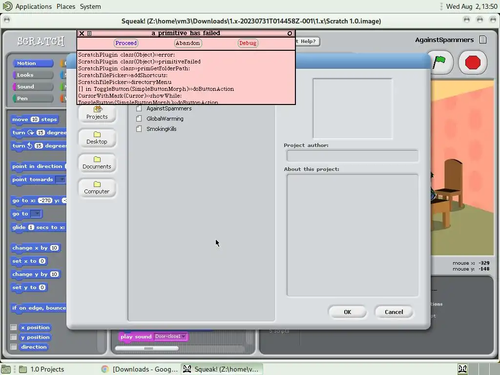This screenshot has height=375, width=500.
Task: Click the clock showing Wed Aug 2
Action: click(x=471, y=6)
